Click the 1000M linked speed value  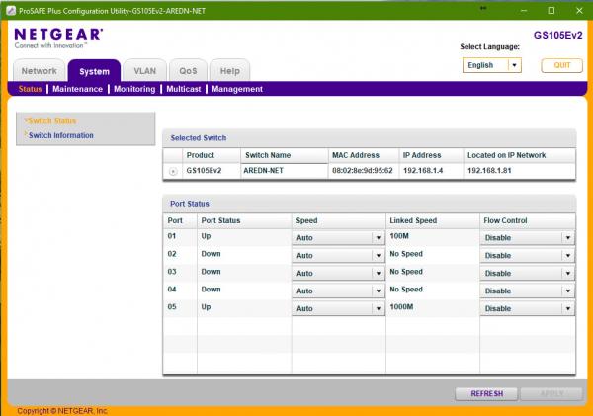tap(401, 306)
